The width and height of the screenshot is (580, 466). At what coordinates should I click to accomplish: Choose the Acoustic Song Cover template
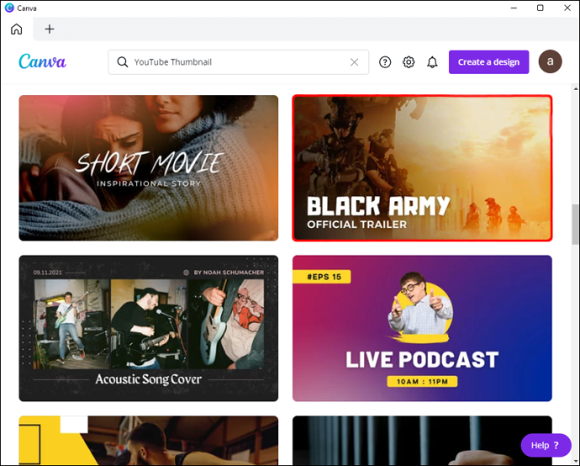point(148,328)
